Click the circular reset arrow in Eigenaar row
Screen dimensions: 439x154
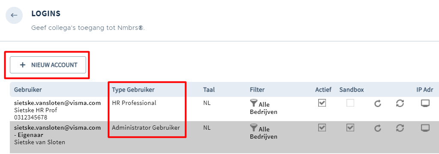[x=378, y=128]
